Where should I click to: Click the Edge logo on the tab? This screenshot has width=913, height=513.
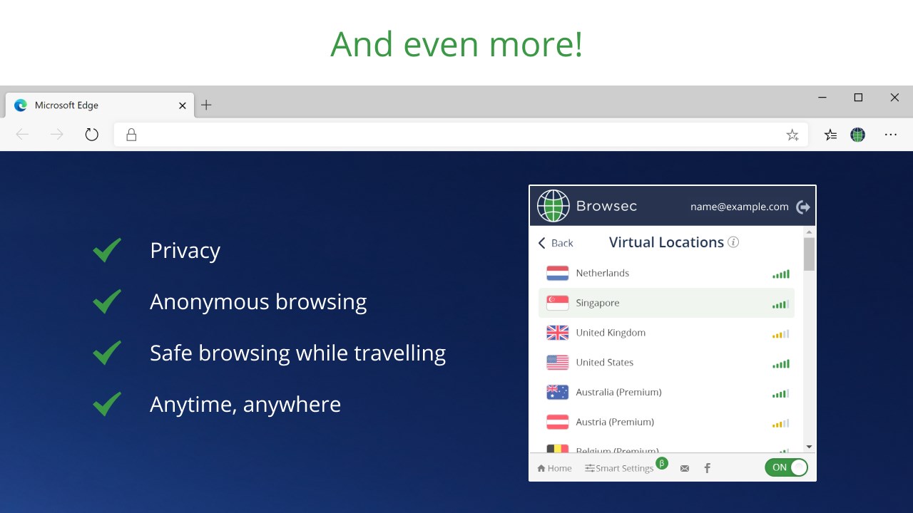tap(21, 105)
